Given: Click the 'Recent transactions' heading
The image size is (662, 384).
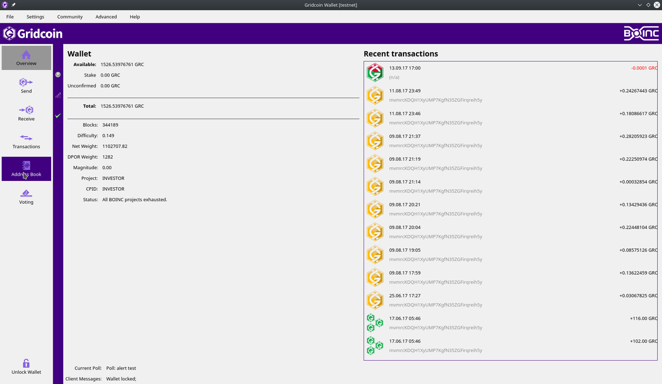Looking at the screenshot, I should (401, 54).
